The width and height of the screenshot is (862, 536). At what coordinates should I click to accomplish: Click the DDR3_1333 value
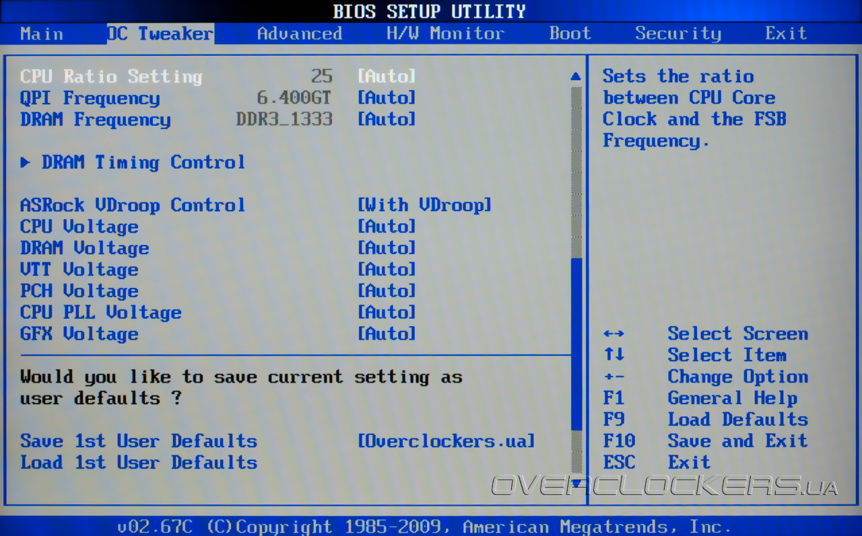point(284,119)
